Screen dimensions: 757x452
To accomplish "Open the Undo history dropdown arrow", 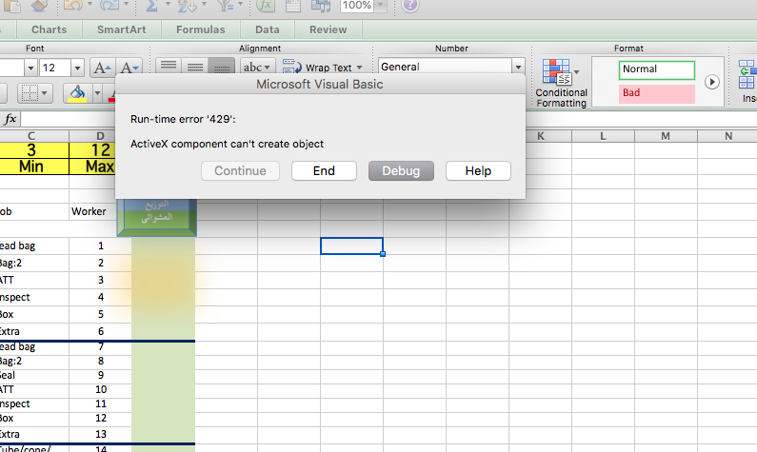I will (90, 5).
